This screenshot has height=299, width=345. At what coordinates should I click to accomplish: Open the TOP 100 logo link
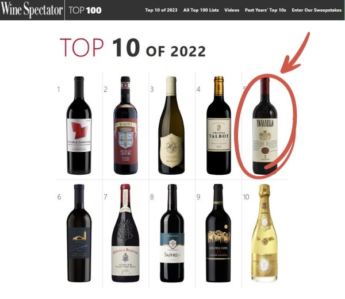point(85,10)
